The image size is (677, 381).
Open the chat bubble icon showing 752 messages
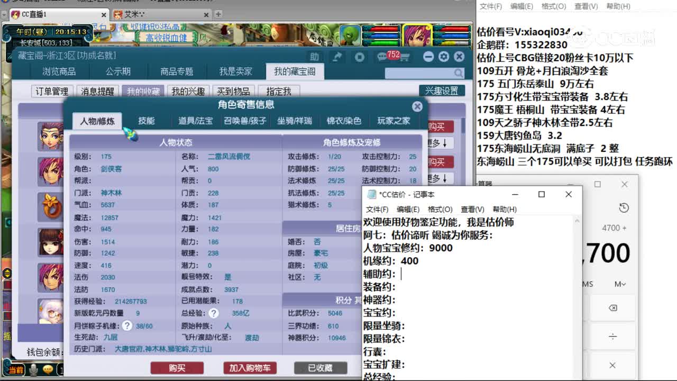382,57
